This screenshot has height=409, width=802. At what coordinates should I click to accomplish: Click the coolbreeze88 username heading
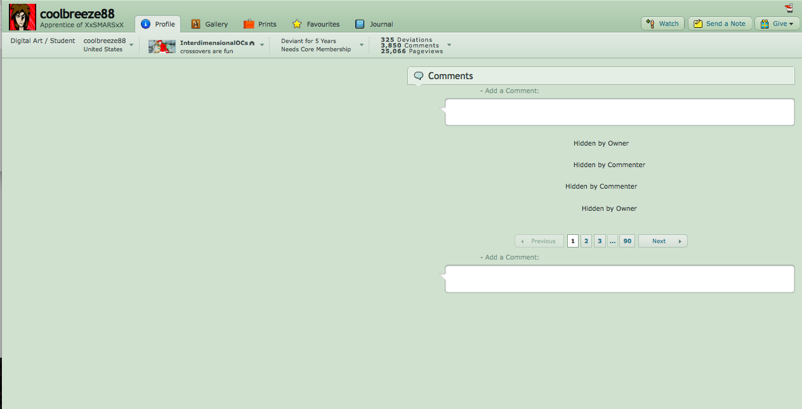(77, 13)
